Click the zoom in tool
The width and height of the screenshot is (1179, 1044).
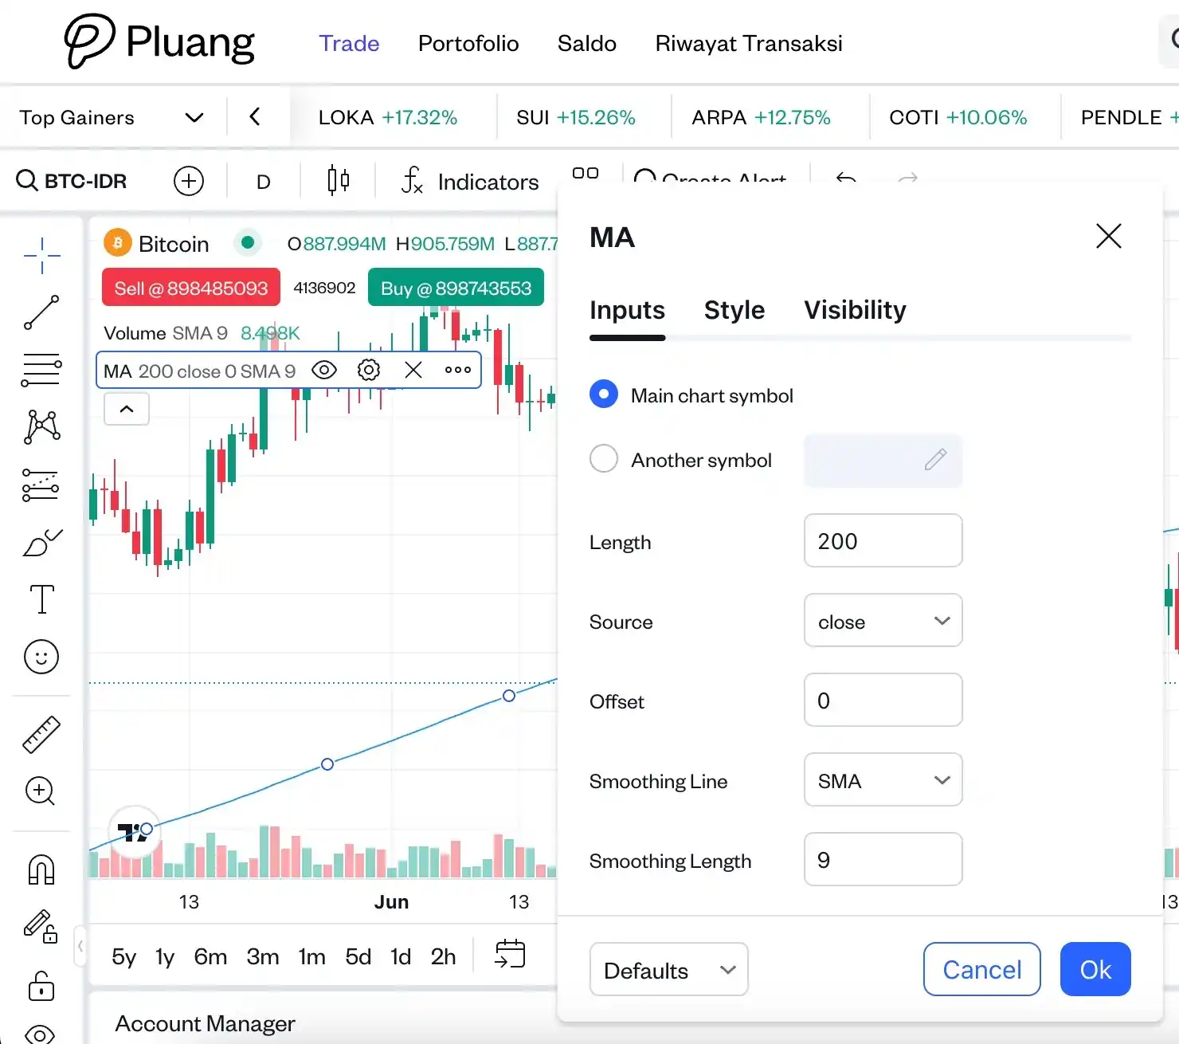click(x=41, y=791)
